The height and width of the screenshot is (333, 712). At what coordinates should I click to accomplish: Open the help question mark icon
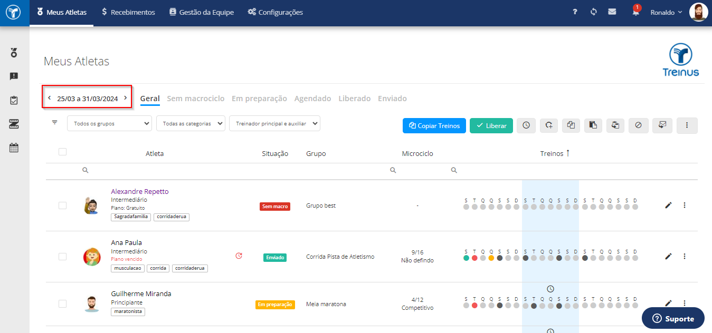tap(575, 12)
